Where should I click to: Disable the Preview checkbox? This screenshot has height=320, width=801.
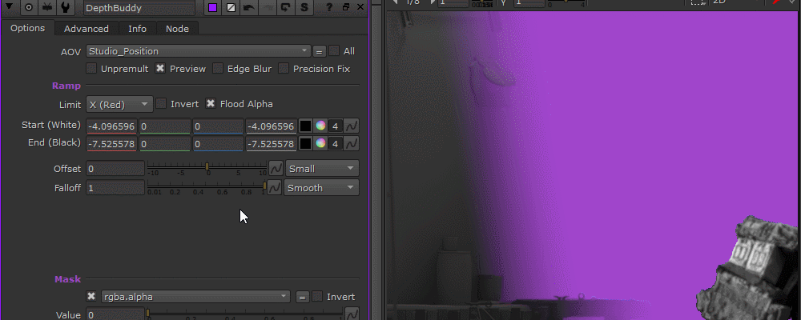coord(160,68)
